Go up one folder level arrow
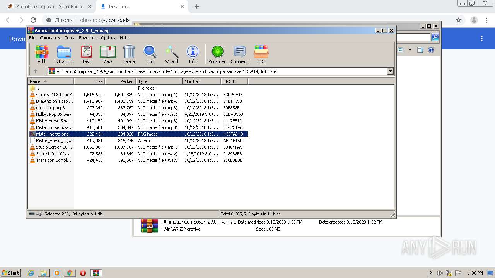This screenshot has width=495, height=278. click(x=36, y=71)
